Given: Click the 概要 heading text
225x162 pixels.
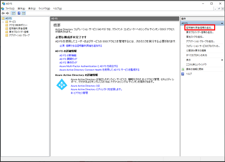Looking at the screenshot, I should tap(57, 25).
